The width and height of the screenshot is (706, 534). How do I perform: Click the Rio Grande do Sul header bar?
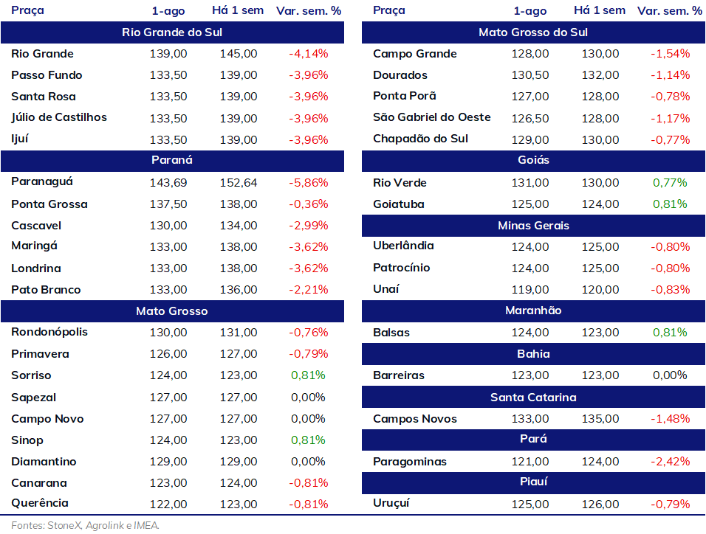click(x=172, y=32)
